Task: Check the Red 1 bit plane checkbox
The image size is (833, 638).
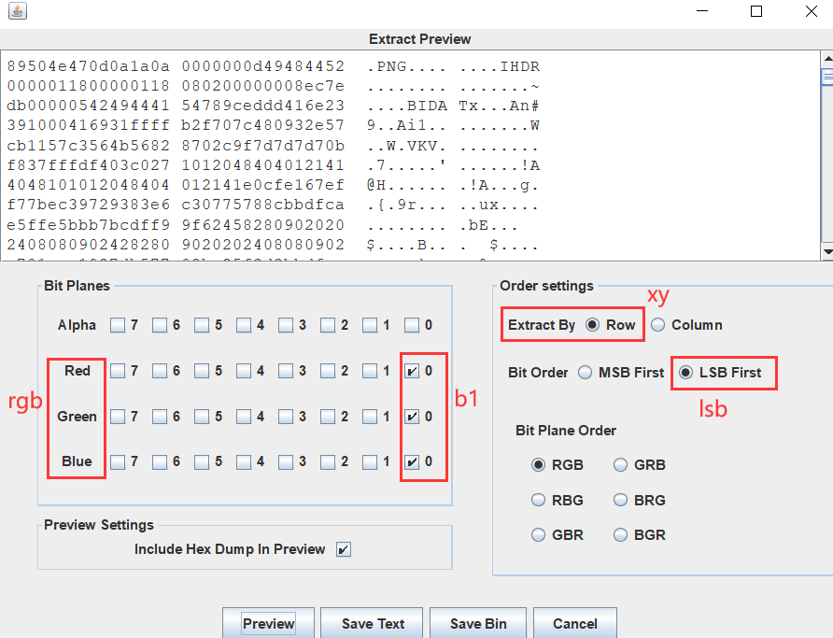Action: point(369,371)
